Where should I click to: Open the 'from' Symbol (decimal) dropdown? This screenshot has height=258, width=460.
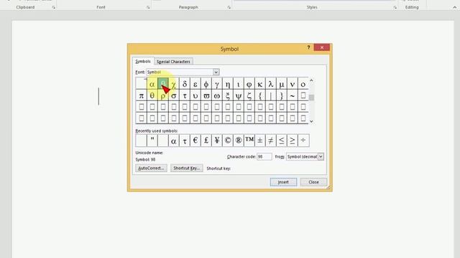click(x=321, y=156)
